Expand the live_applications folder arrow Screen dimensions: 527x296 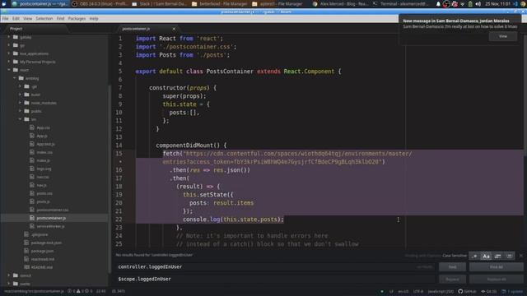coord(9,53)
